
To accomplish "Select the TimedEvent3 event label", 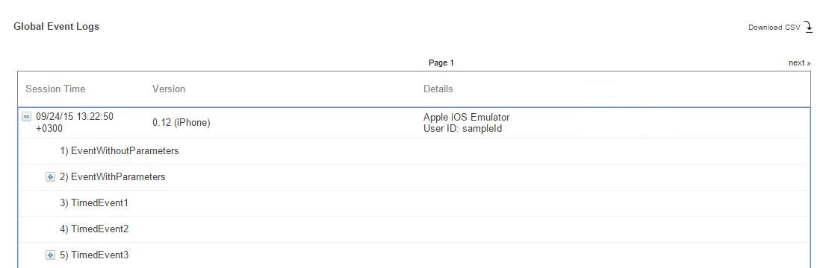I will [x=93, y=255].
